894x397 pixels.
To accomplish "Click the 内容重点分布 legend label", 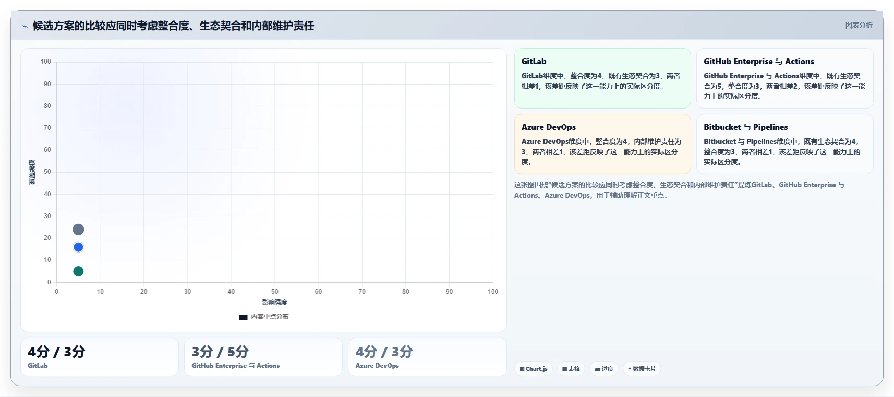I will [x=270, y=317].
